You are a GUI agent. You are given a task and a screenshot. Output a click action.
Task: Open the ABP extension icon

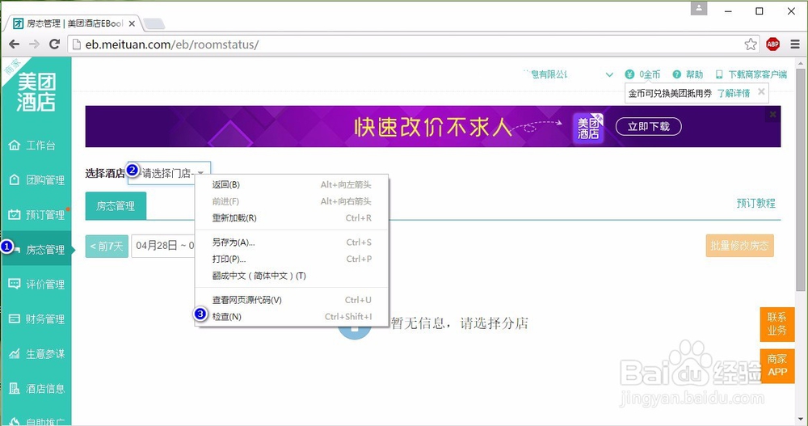pyautogui.click(x=772, y=44)
